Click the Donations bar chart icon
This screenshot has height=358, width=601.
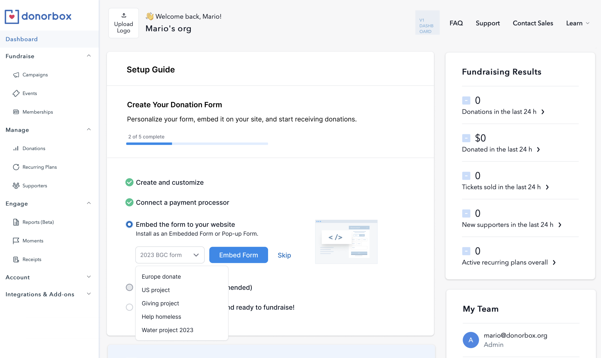pos(16,148)
